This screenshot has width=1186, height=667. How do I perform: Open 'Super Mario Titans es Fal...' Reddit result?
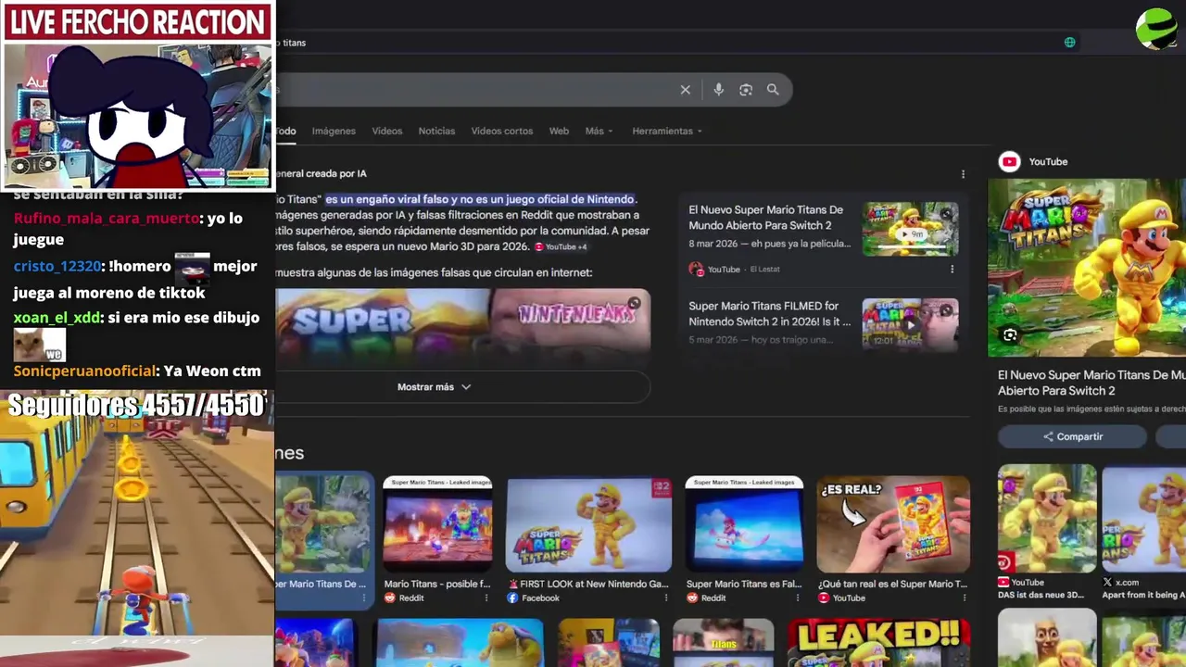click(x=744, y=585)
